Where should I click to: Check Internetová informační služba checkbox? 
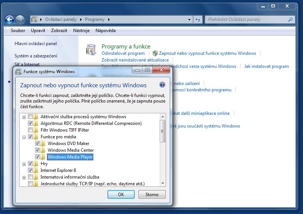(30, 177)
